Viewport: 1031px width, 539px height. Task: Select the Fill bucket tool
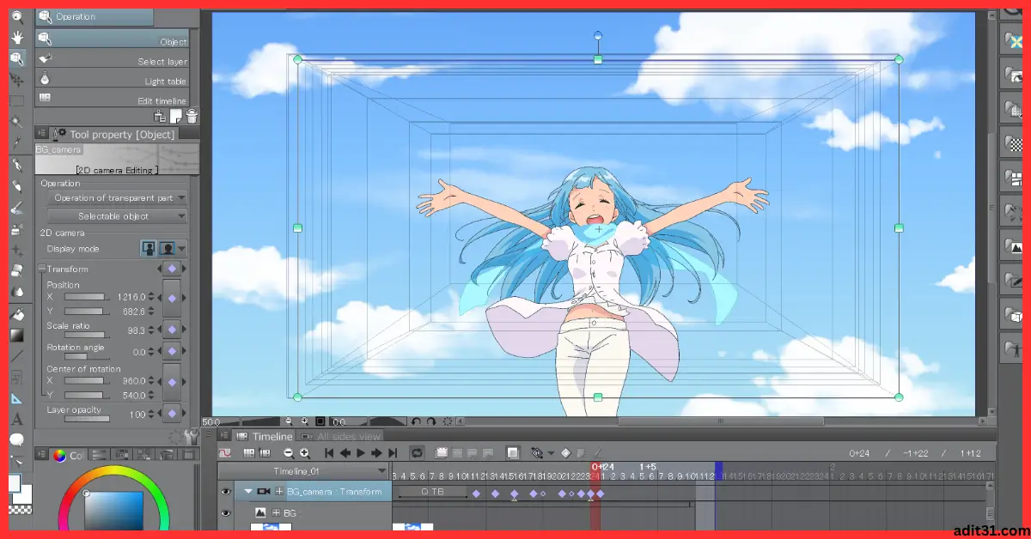(16, 315)
